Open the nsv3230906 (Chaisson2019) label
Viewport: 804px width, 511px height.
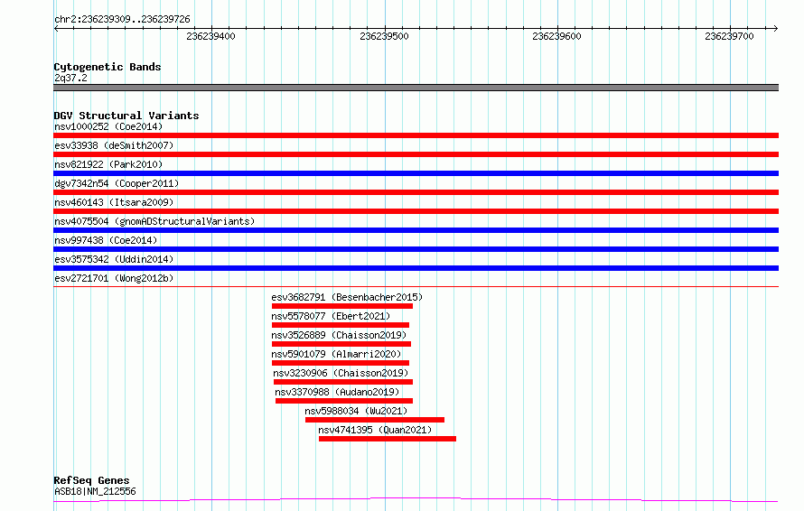pos(341,373)
